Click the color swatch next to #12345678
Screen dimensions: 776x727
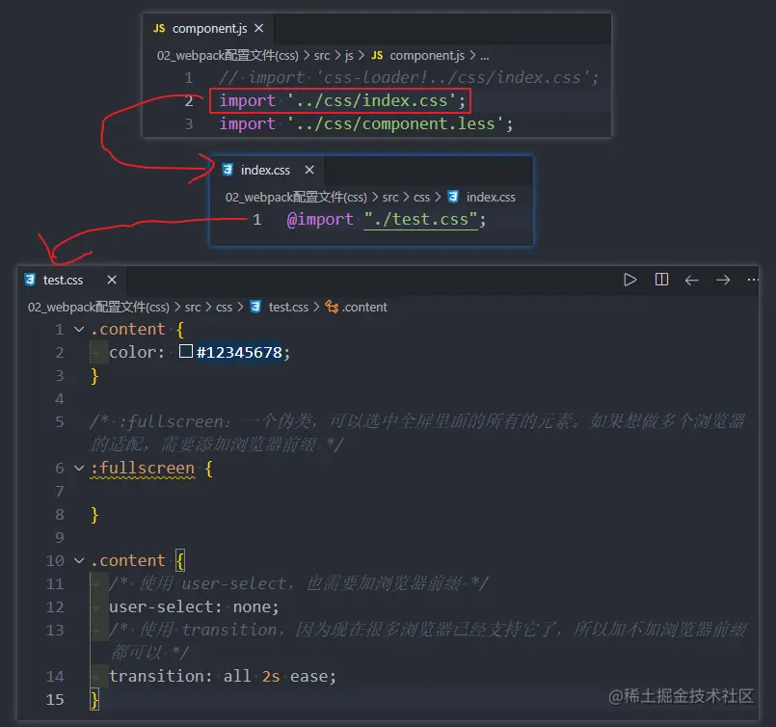coord(185,351)
